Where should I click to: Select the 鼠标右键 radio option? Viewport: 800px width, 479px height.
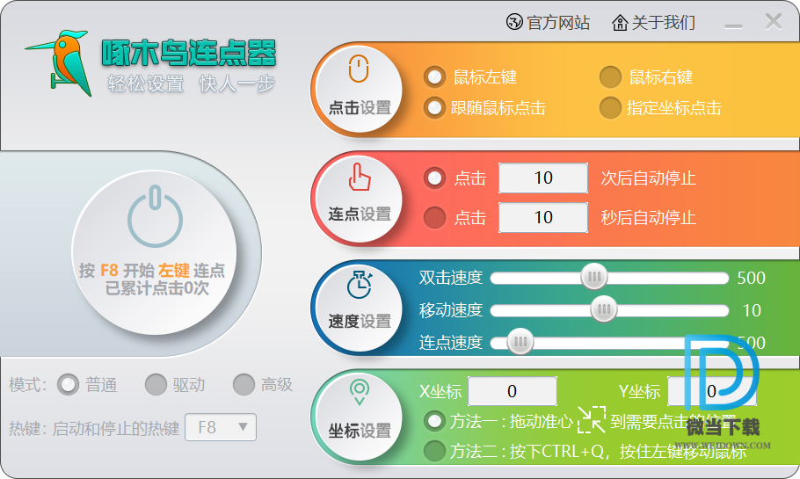pos(610,77)
